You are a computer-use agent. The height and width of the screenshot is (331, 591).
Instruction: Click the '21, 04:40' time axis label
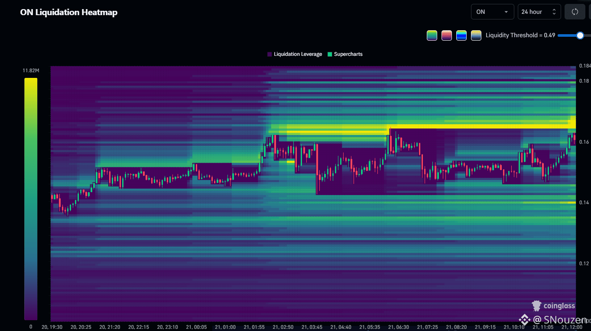pos(341,327)
